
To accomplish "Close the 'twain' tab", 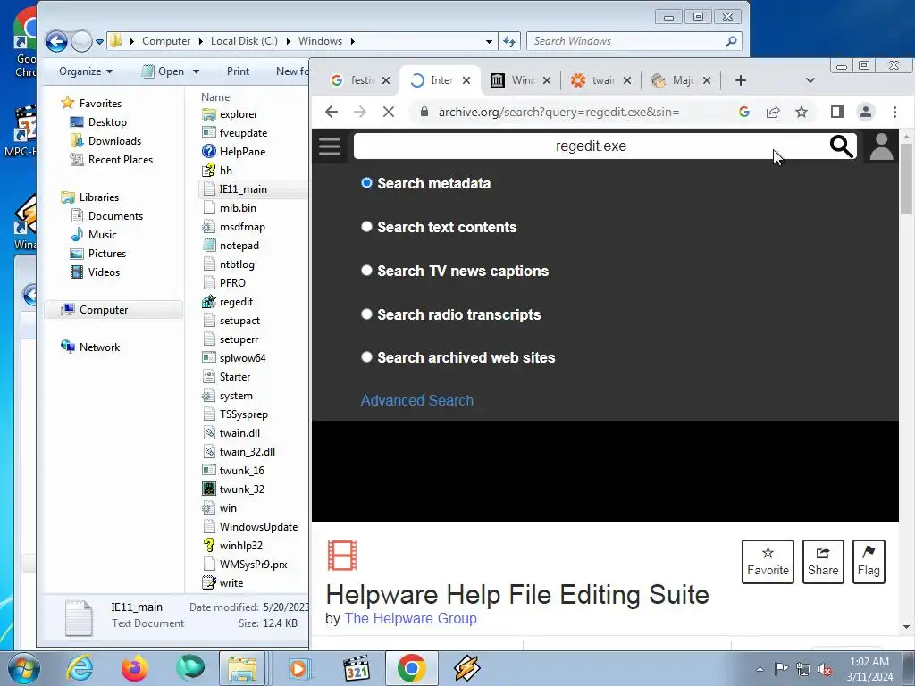I will (x=626, y=80).
